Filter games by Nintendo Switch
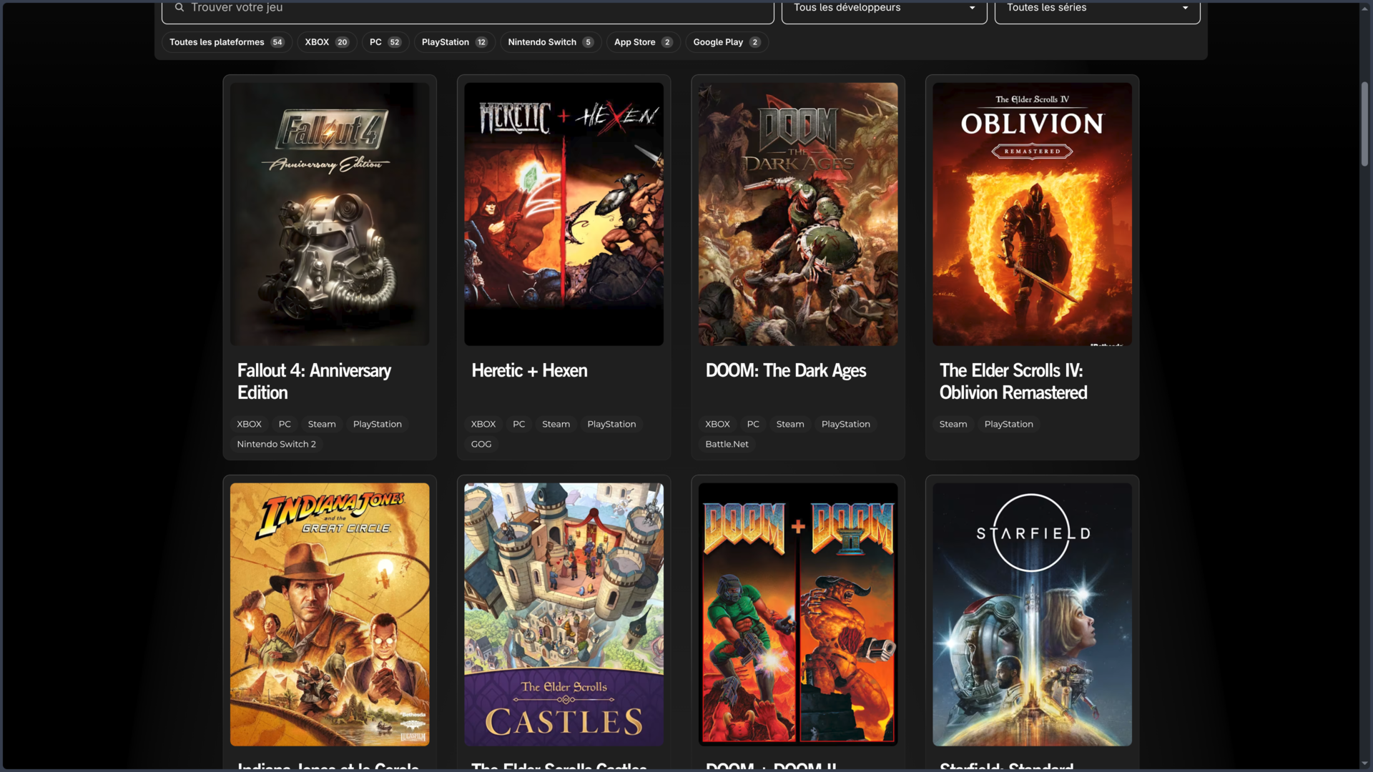 [551, 42]
